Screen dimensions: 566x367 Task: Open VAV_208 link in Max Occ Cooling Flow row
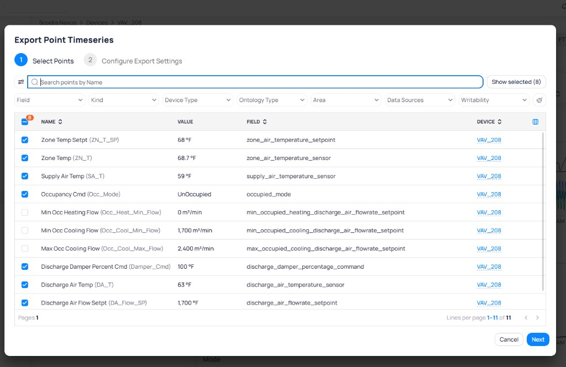[489, 248]
